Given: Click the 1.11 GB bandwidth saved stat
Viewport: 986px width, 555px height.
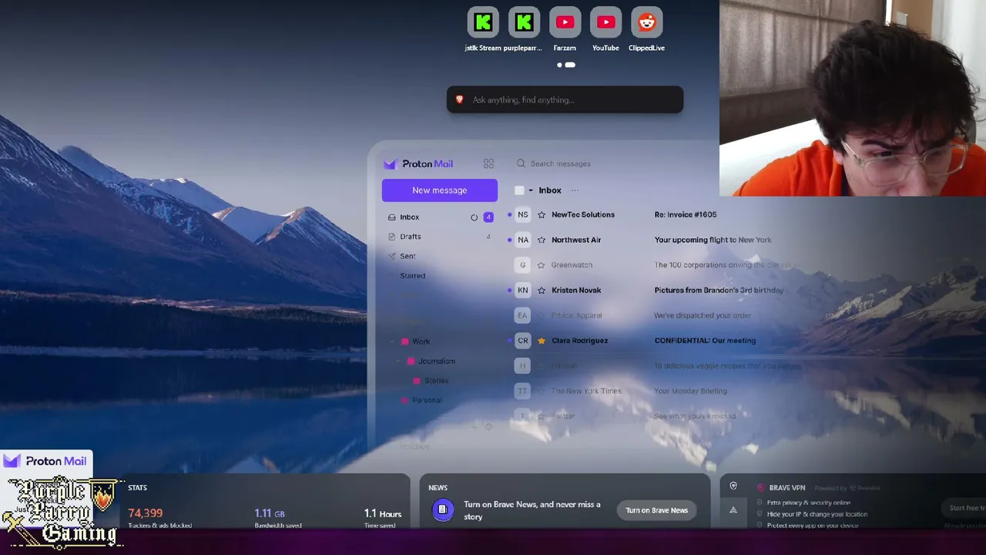Looking at the screenshot, I should point(270,513).
